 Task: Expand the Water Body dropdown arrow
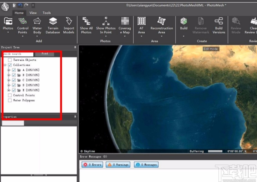point(37,36)
